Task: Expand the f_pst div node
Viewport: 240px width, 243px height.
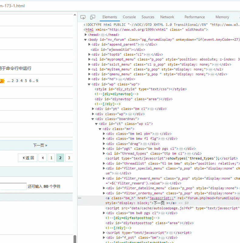Action: click(x=104, y=238)
